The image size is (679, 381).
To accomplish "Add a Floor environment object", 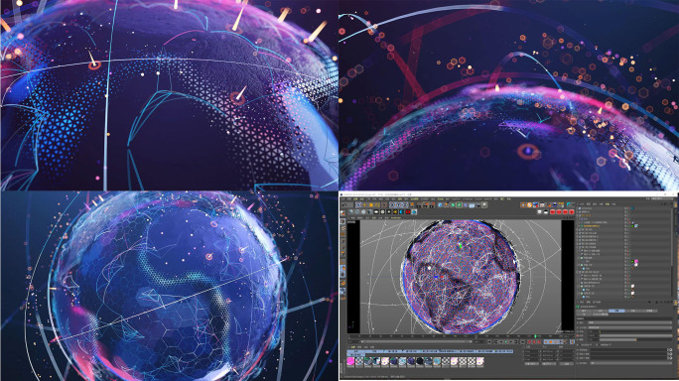I will [x=472, y=204].
